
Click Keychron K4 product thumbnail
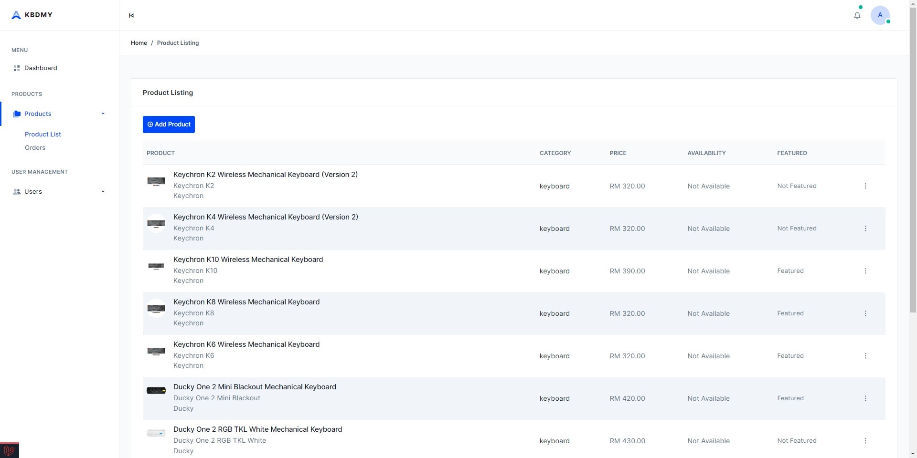pyautogui.click(x=156, y=223)
